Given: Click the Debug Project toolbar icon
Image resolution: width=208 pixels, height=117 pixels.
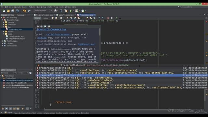Looking at the screenshot, I should click(x=77, y=11).
